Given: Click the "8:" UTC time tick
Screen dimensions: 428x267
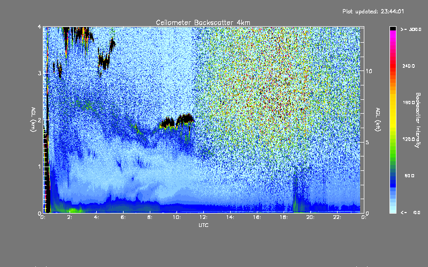Looking at the screenshot, I should click(150, 217).
